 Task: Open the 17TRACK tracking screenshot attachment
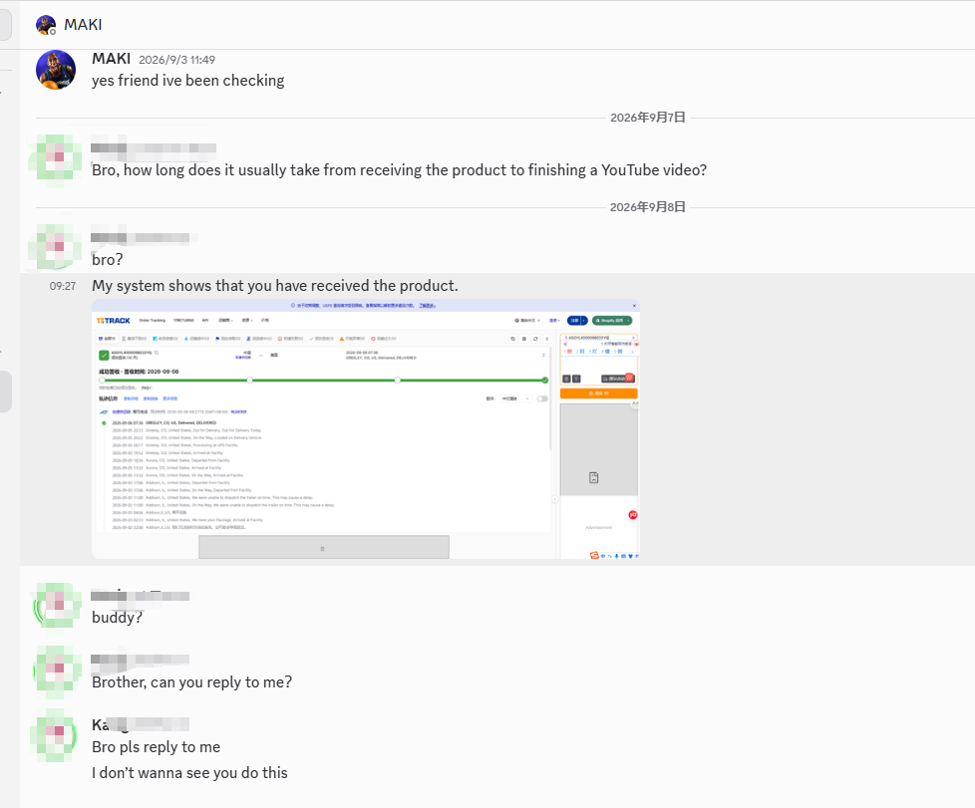point(366,428)
